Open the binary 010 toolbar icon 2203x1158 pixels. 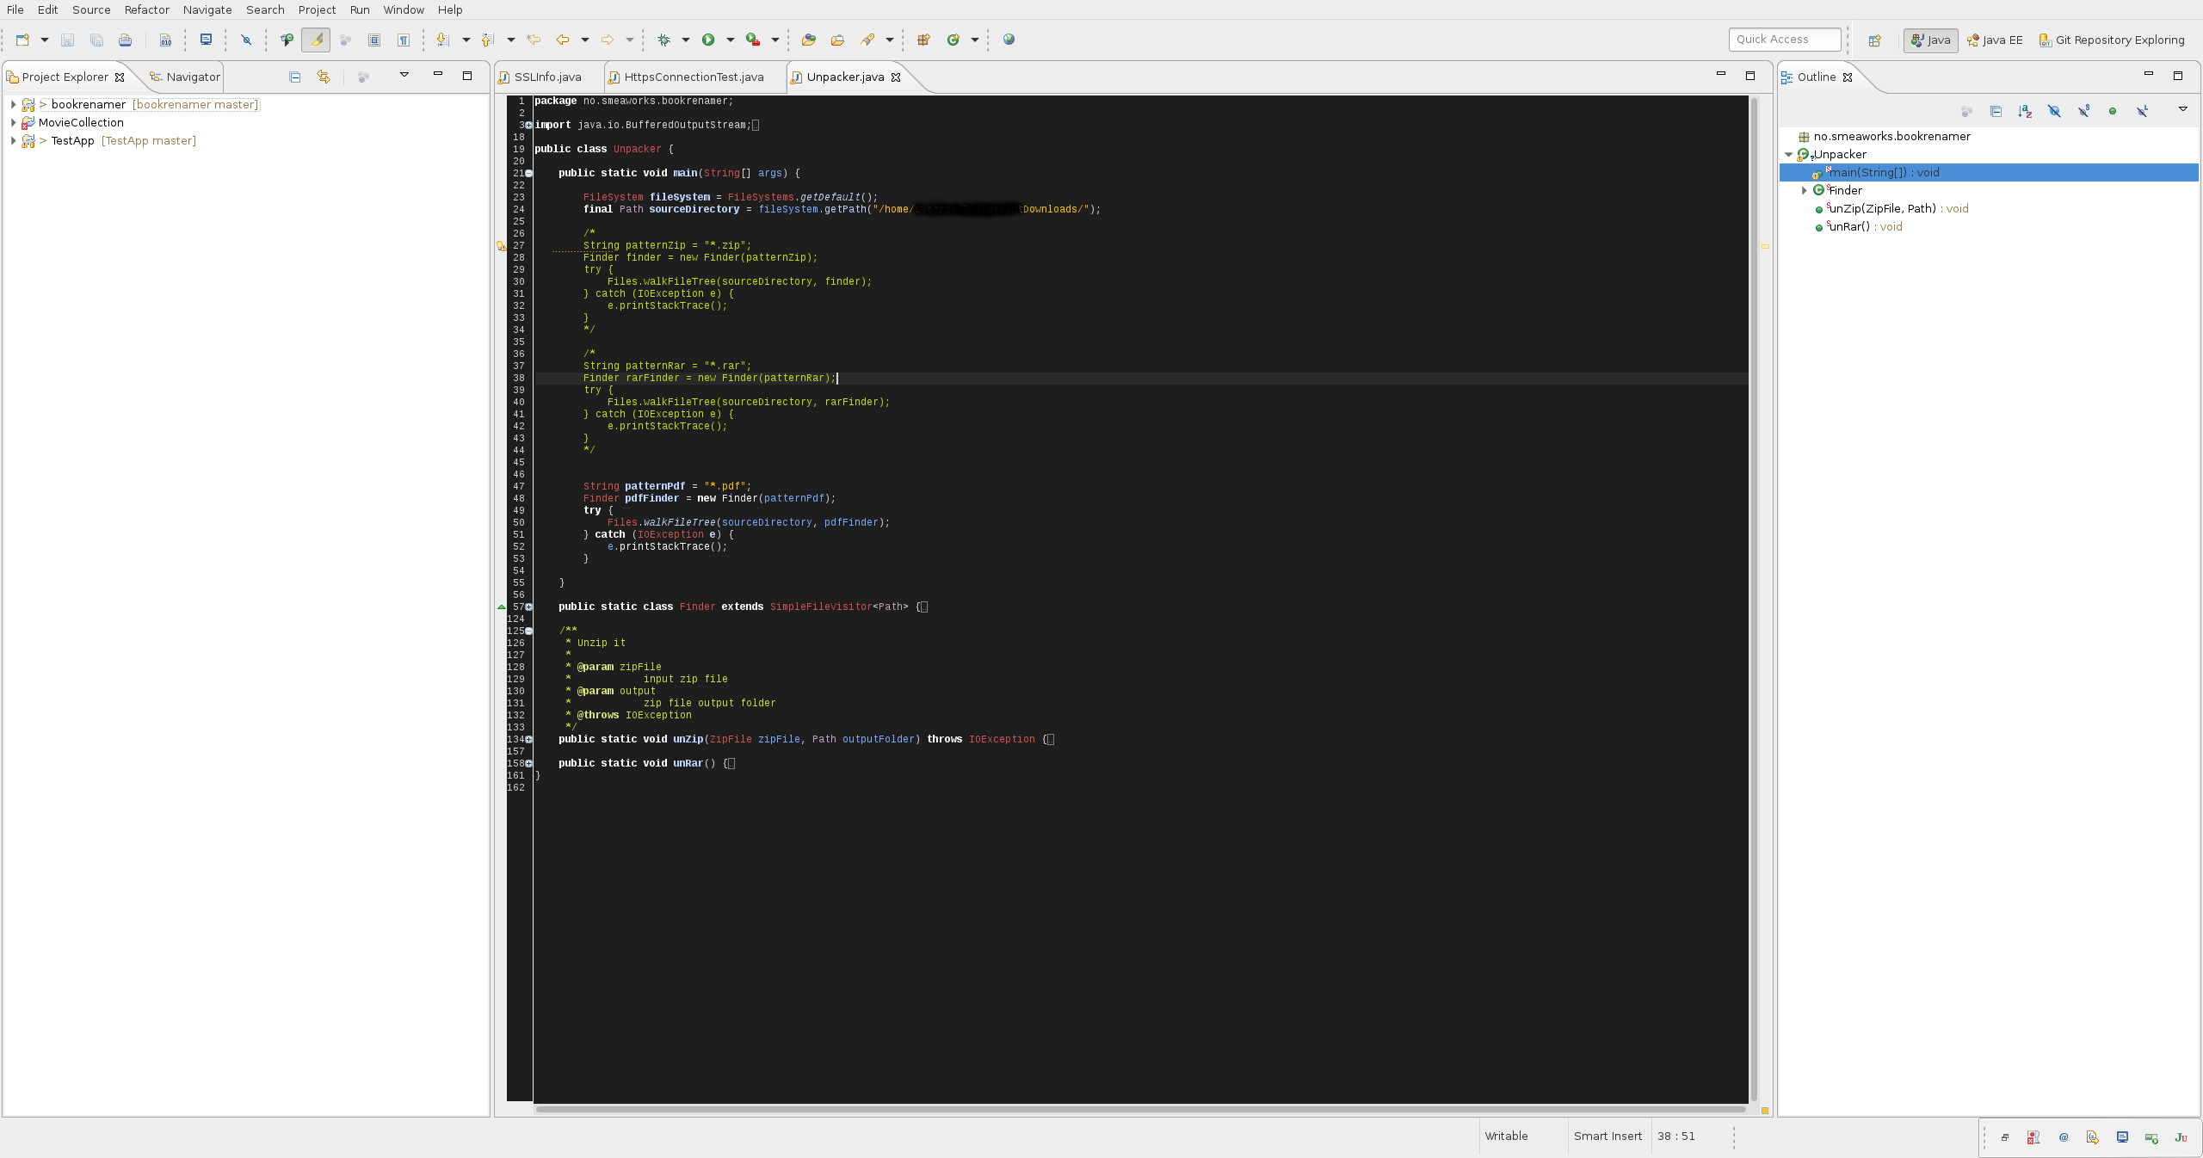point(165,40)
